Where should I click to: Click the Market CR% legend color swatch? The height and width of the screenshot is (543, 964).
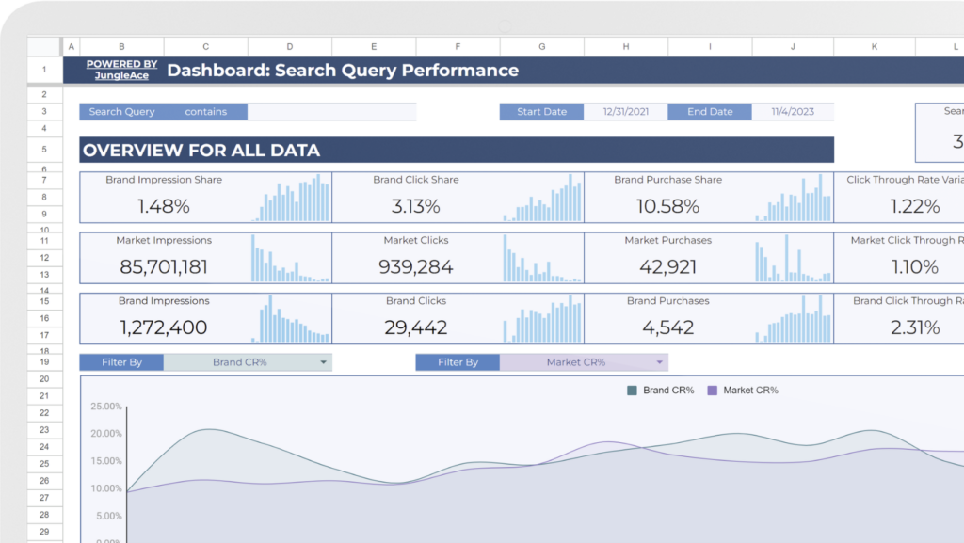(x=713, y=391)
